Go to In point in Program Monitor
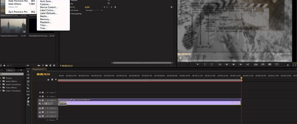The image size is (297, 124). [220, 64]
